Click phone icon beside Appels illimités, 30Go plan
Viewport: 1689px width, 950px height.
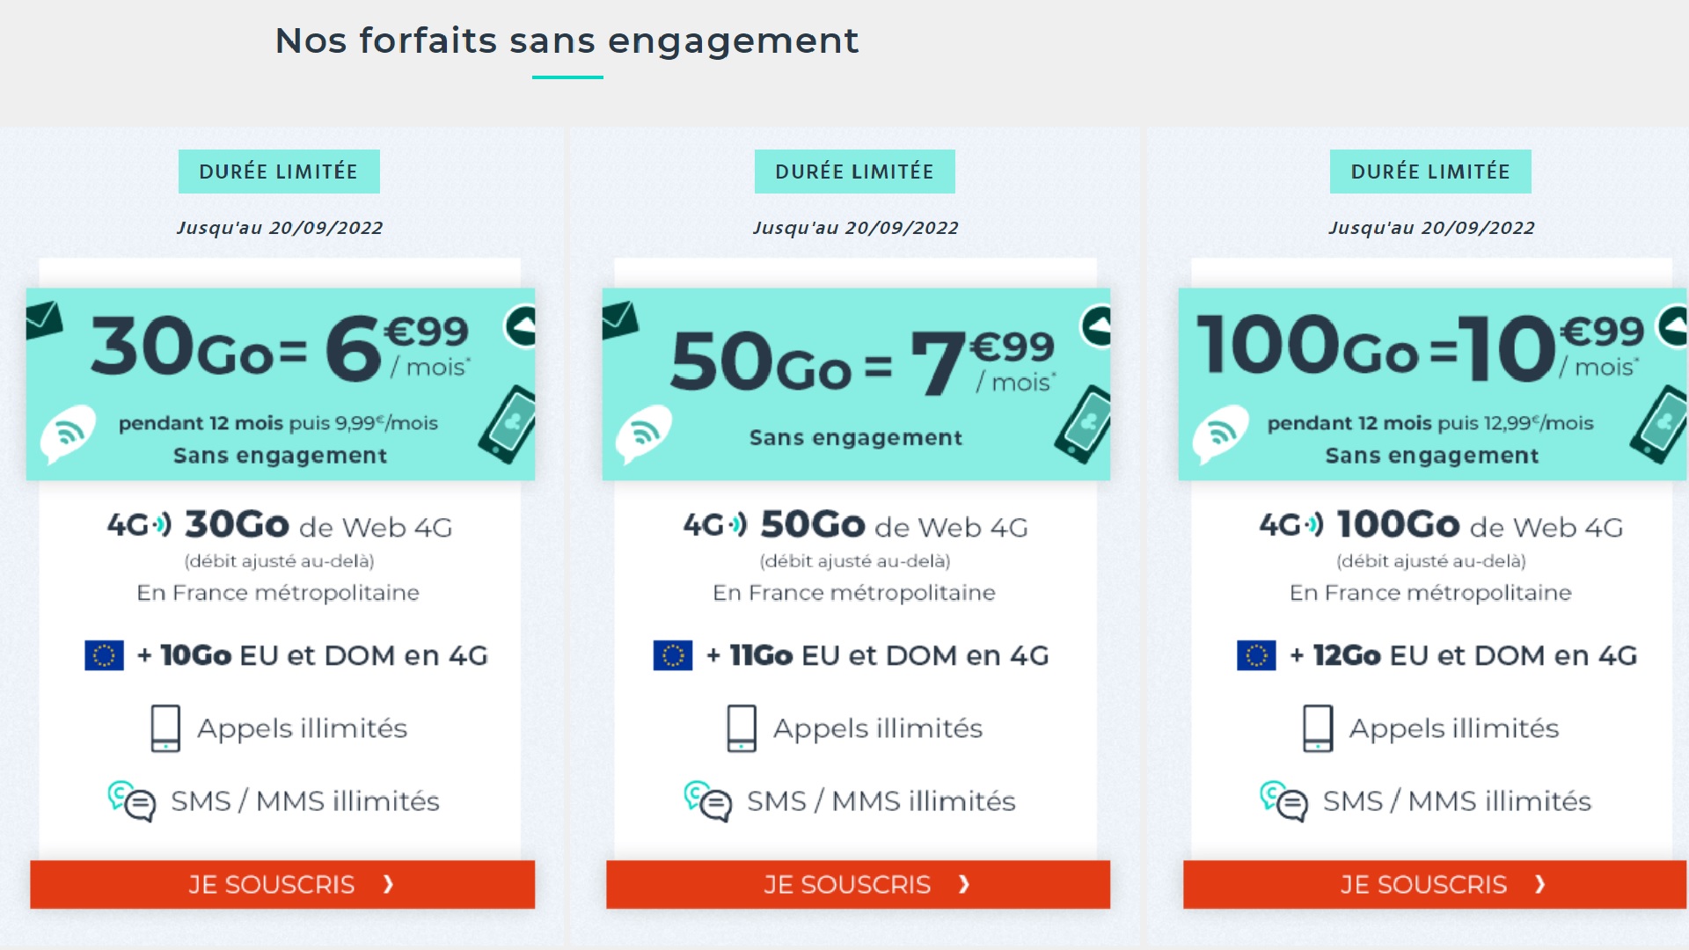tap(165, 728)
